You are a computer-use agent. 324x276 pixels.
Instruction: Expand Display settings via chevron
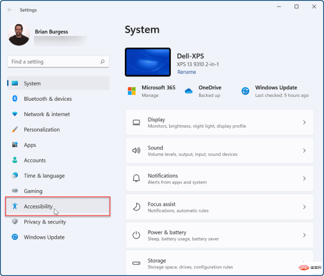(x=304, y=123)
